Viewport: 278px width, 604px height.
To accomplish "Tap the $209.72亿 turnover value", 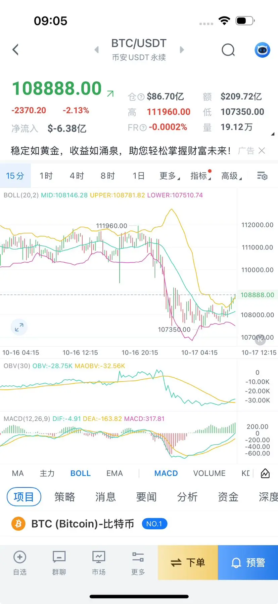I will (x=241, y=97).
